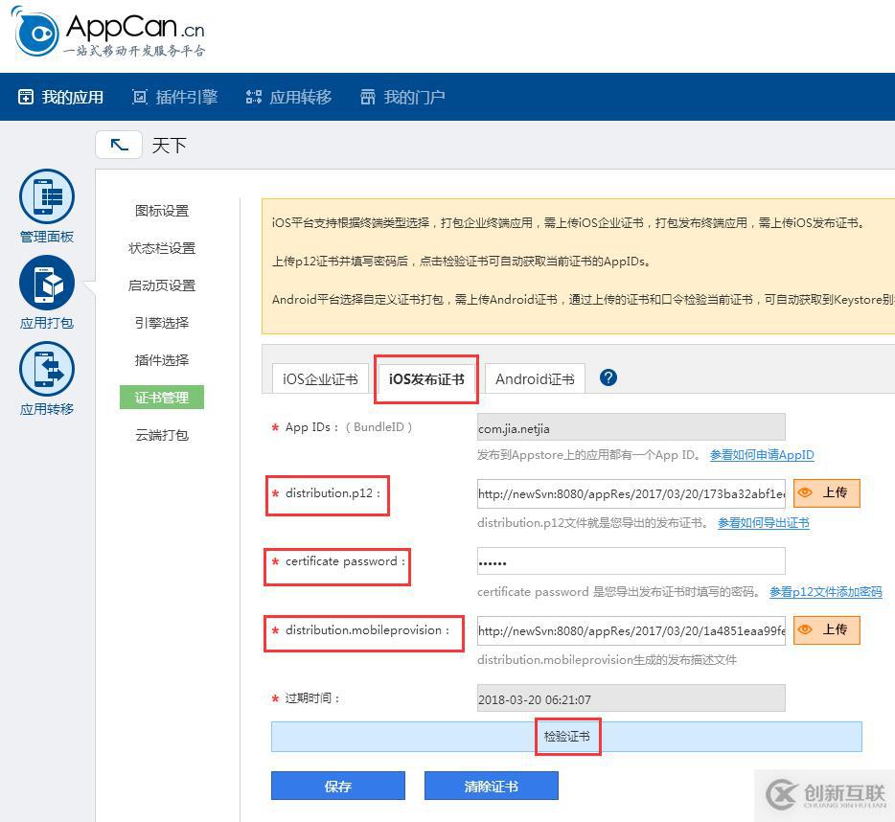This screenshot has height=822, width=895.
Task: Click the 清除证书 button
Action: click(x=491, y=786)
